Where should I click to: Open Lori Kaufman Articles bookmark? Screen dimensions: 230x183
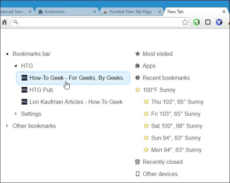click(76, 102)
